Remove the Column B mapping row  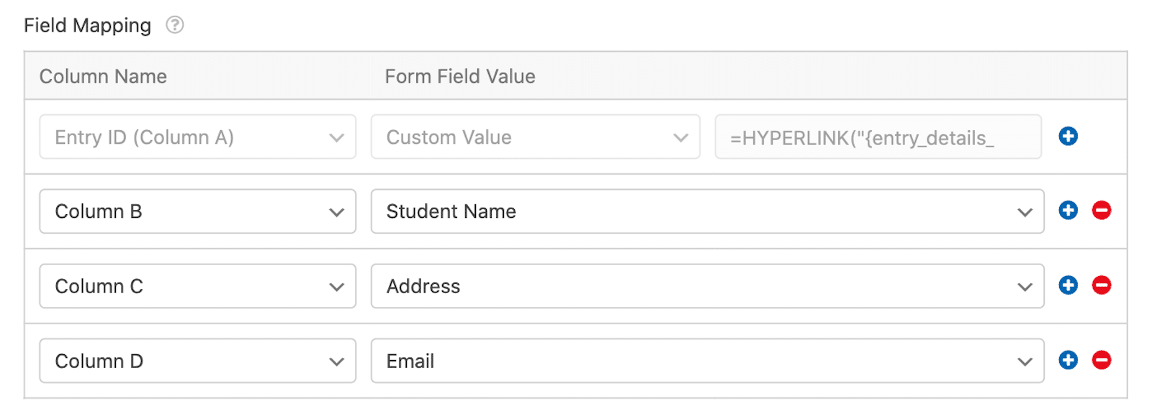coord(1103,211)
